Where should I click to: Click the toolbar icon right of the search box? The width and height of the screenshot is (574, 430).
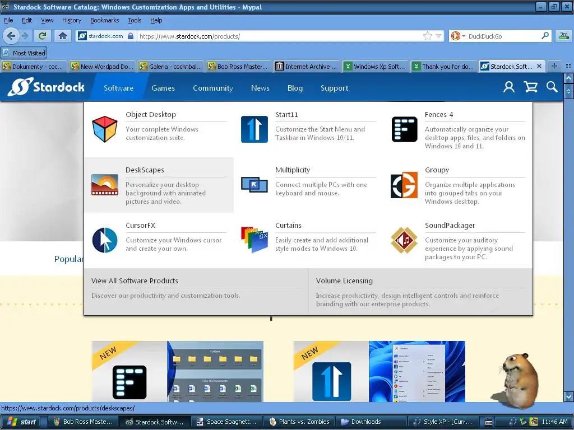(564, 36)
